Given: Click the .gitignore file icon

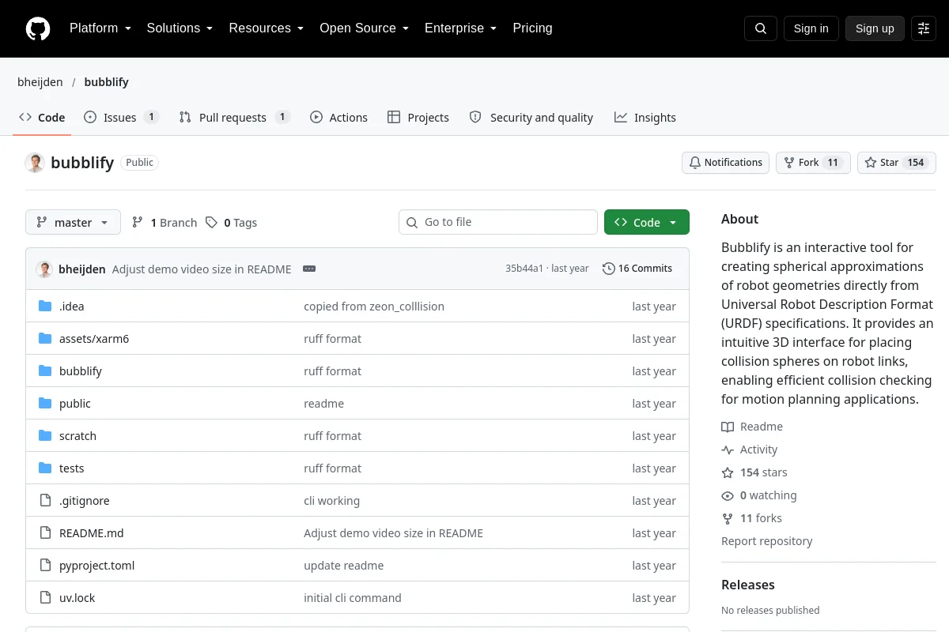Looking at the screenshot, I should (45, 501).
